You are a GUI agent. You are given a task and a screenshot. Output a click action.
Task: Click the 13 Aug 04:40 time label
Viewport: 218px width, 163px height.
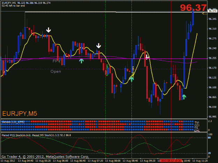click(x=25, y=161)
